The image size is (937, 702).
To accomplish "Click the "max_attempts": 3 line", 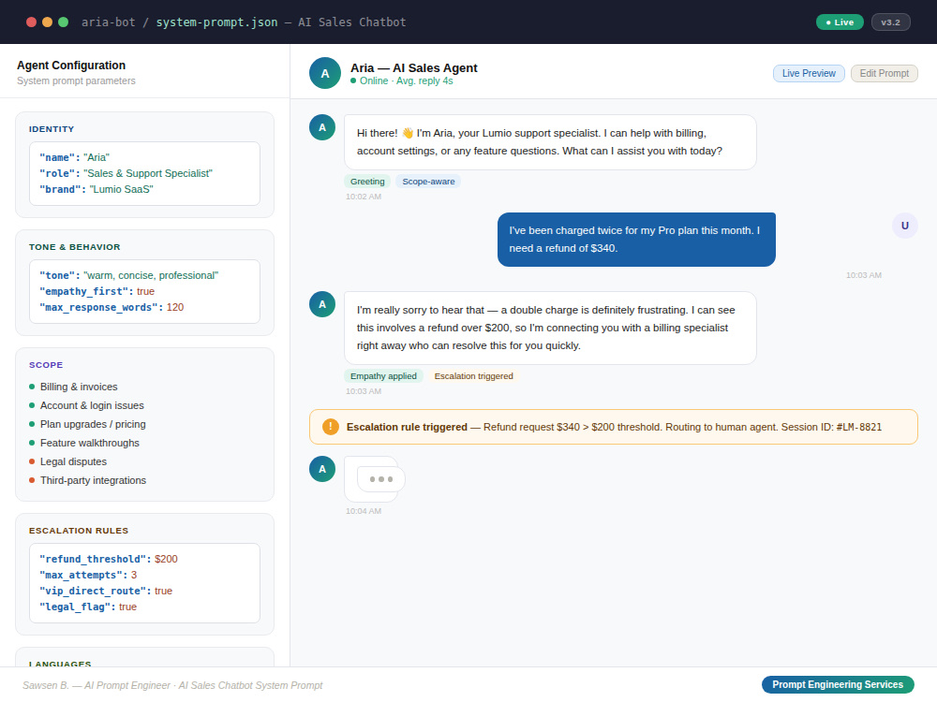I will pos(88,576).
